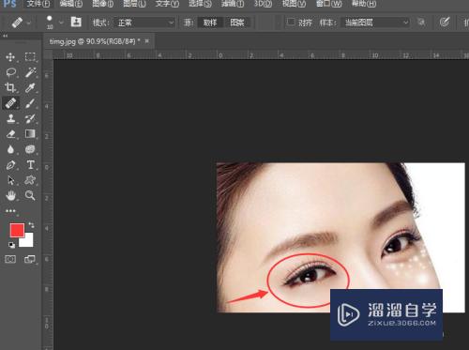Open the Edit Toolbar three-dots menu

click(10, 211)
